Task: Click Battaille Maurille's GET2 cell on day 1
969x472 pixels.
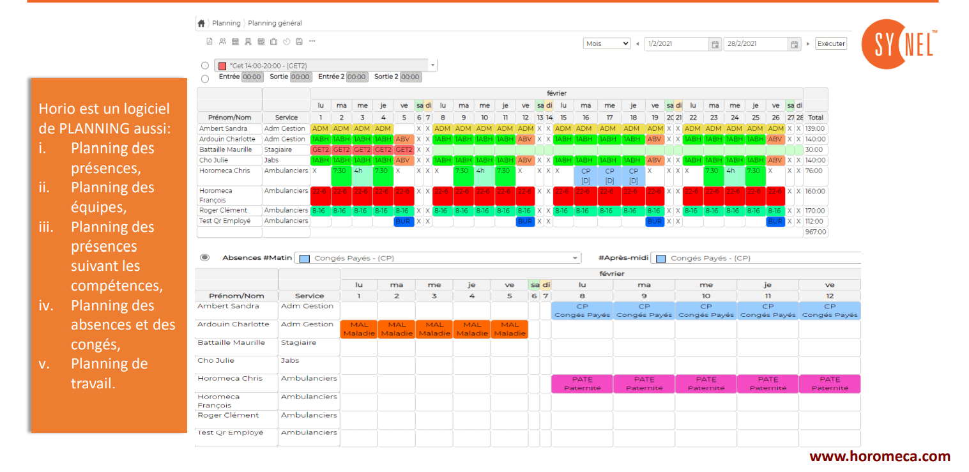Action: point(320,149)
